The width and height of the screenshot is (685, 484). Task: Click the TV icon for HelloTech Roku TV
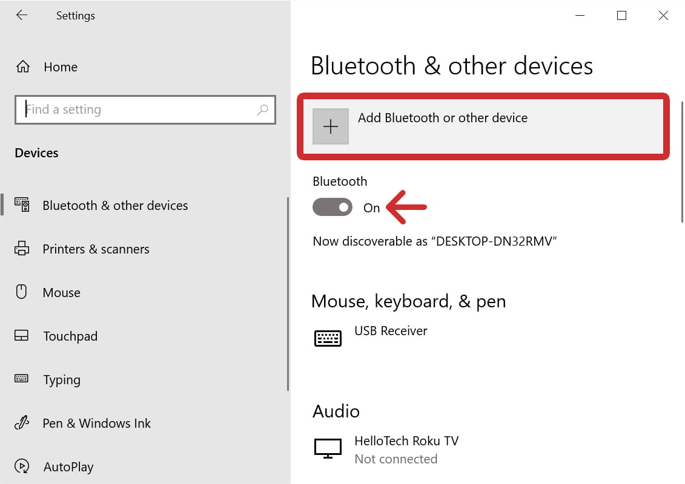[x=328, y=448]
